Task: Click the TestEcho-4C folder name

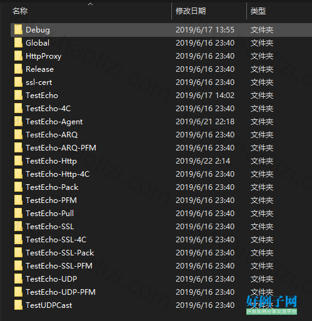Action: 48,109
